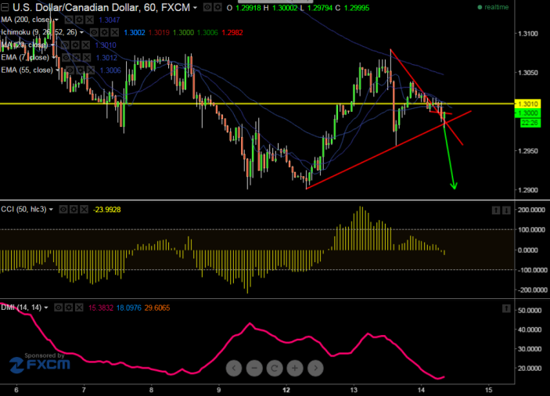550x396 pixels.
Task: Click date label 14 on the time axis
Action: point(421,390)
